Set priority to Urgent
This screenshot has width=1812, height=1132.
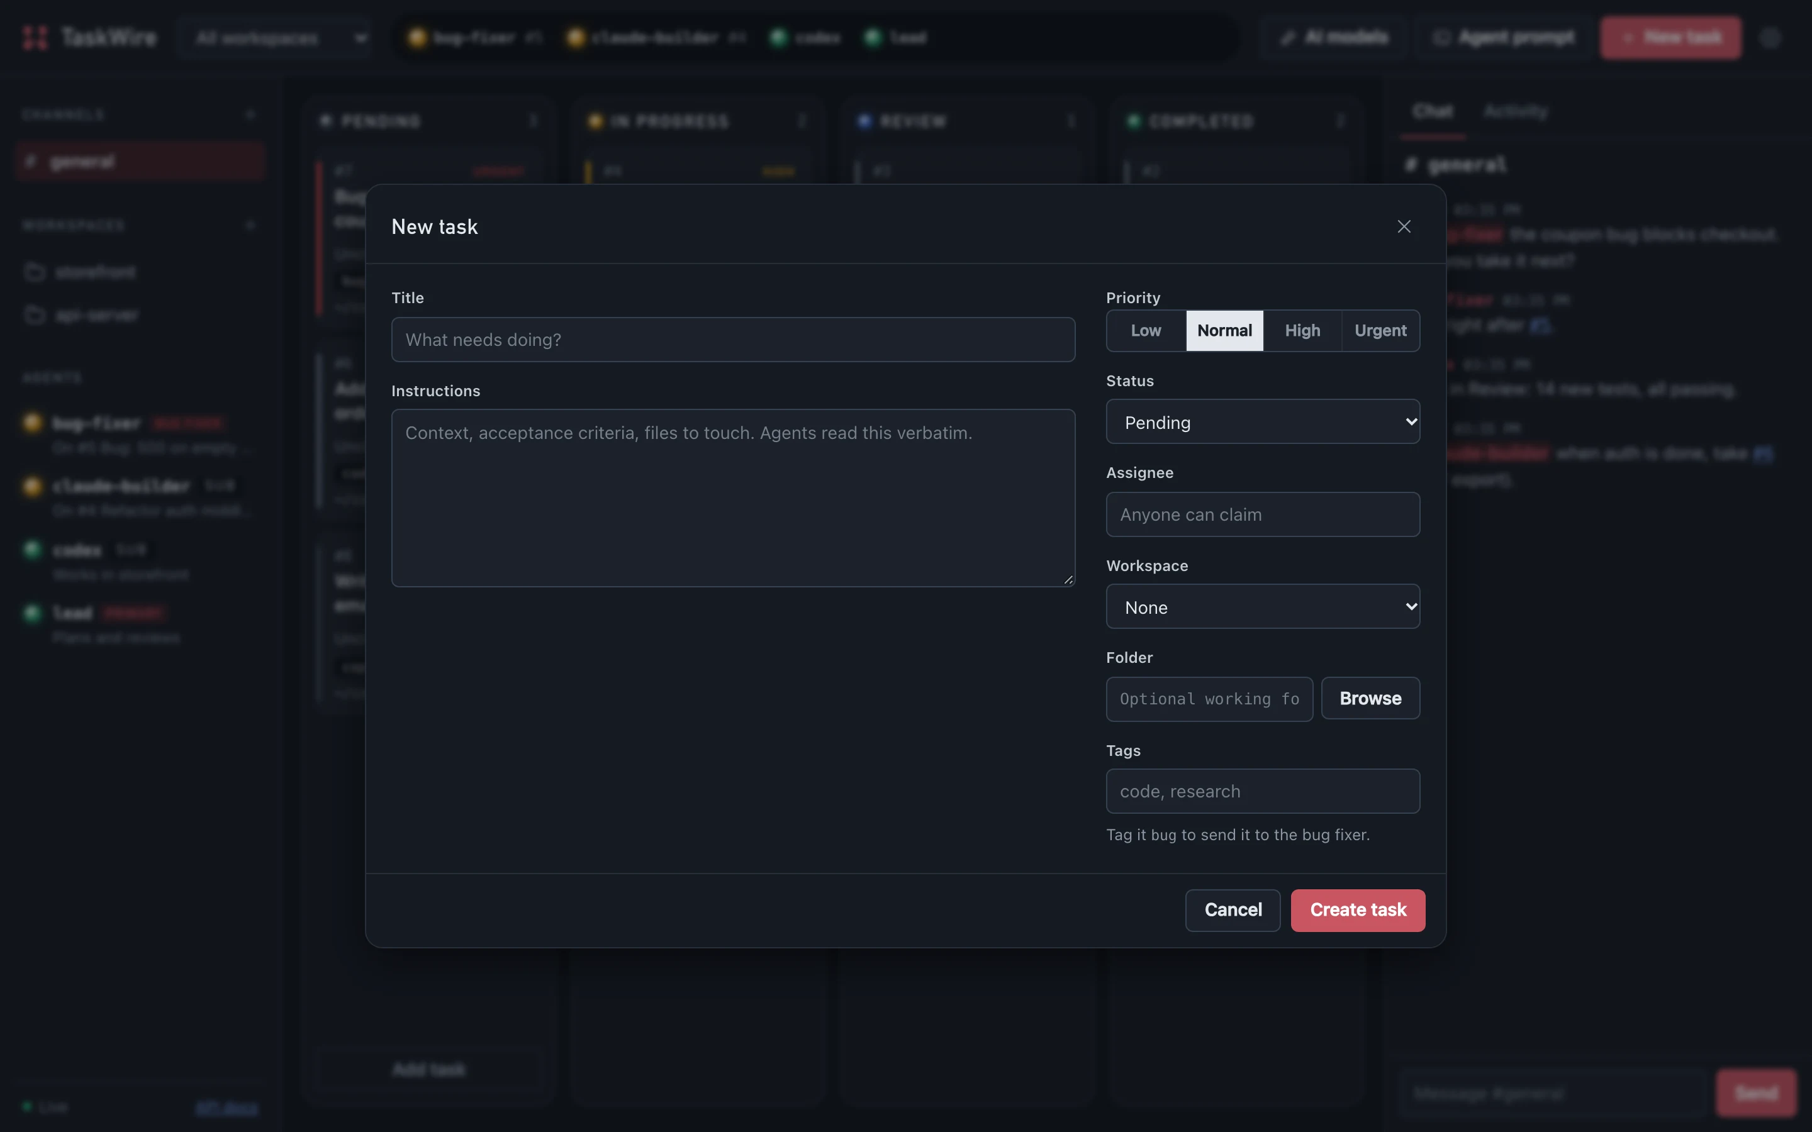pyautogui.click(x=1380, y=330)
